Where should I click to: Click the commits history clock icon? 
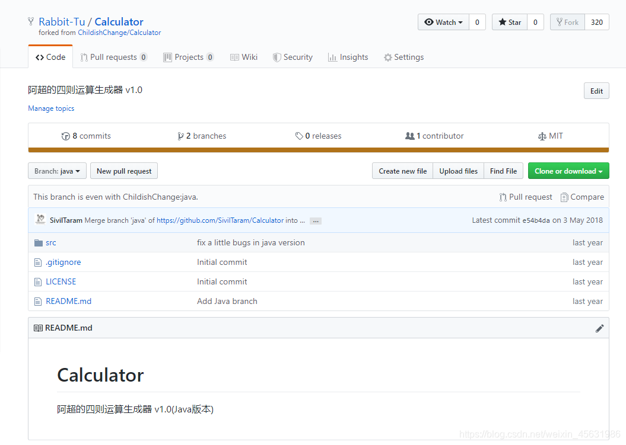[65, 136]
